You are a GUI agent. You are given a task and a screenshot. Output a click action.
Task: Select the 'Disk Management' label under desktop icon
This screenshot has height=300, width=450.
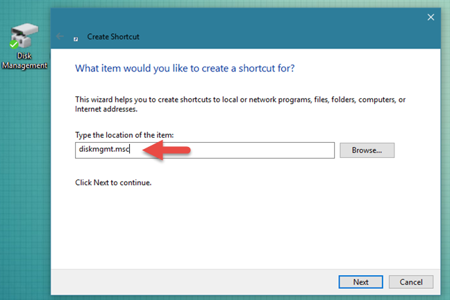[24, 60]
